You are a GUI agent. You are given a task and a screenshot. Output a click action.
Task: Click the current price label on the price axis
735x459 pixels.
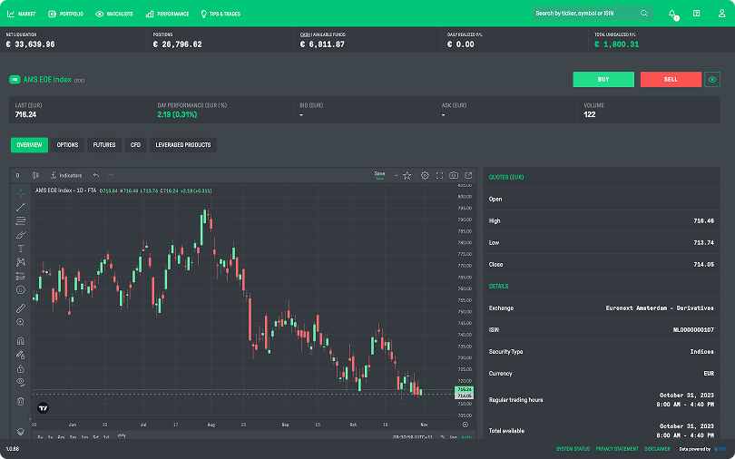(x=463, y=389)
